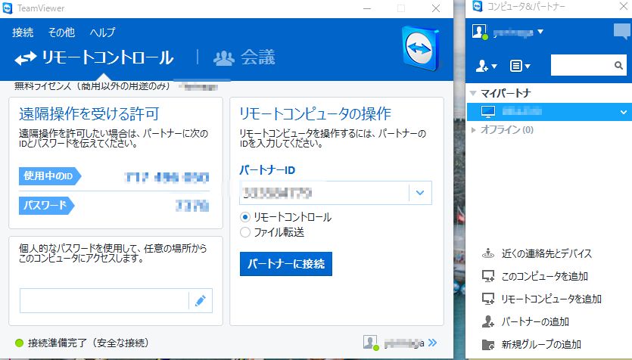The width and height of the screenshot is (632, 360).
Task: Click the profile avatar in コンピュータ&パートナー window
Action: (480, 32)
